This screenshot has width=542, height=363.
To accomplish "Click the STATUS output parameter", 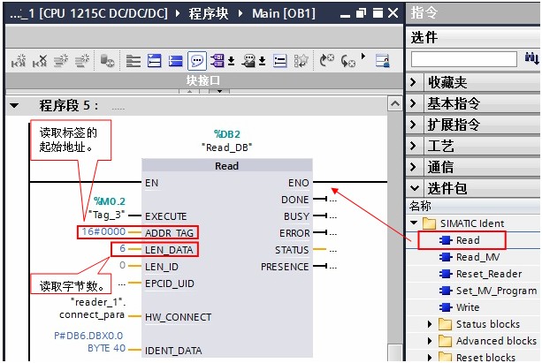I will [x=292, y=250].
